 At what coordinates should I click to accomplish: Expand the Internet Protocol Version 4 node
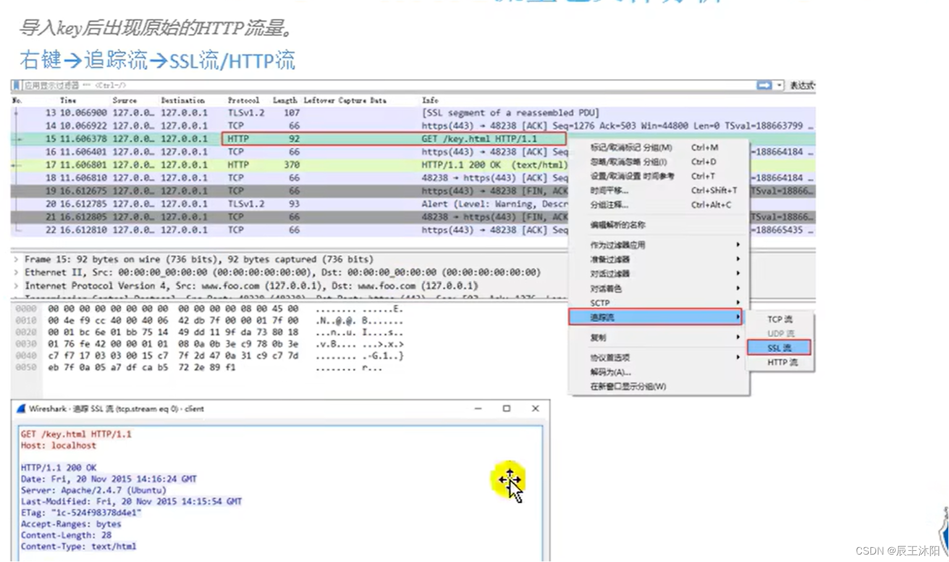click(x=16, y=286)
